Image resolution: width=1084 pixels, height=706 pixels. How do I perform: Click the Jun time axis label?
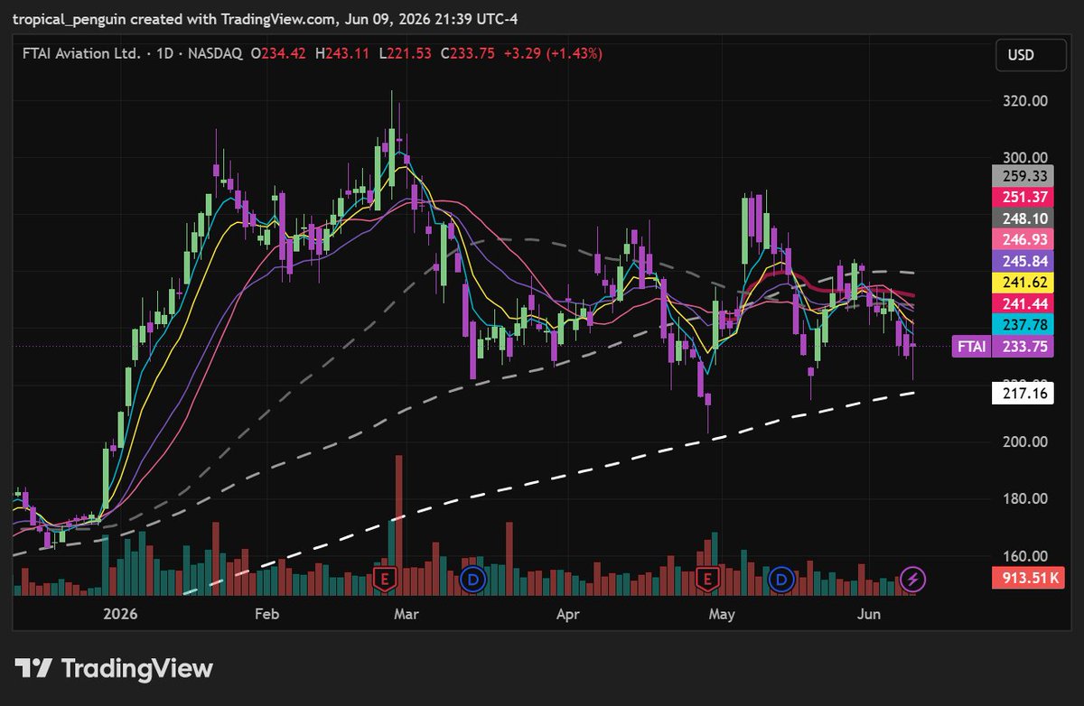tap(868, 615)
